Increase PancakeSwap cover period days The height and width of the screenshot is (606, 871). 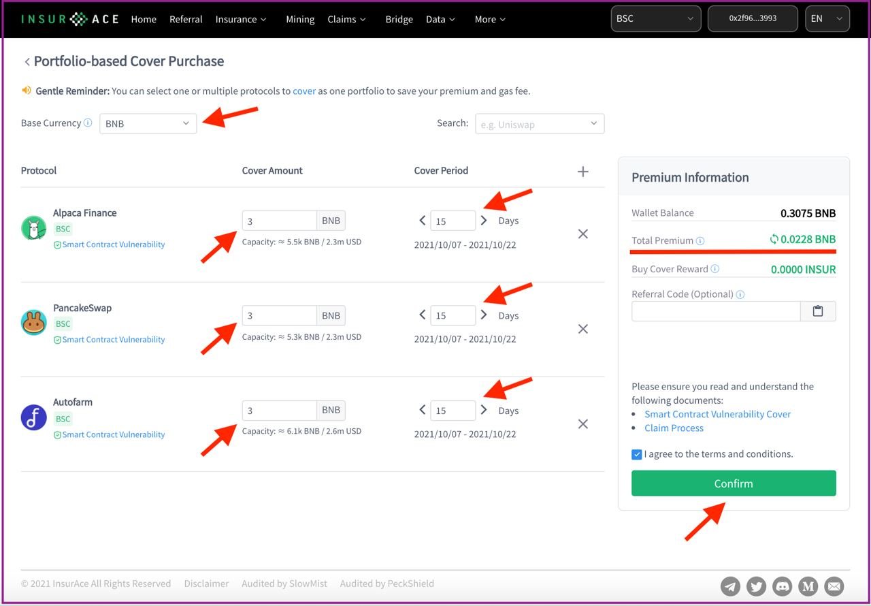(x=484, y=315)
